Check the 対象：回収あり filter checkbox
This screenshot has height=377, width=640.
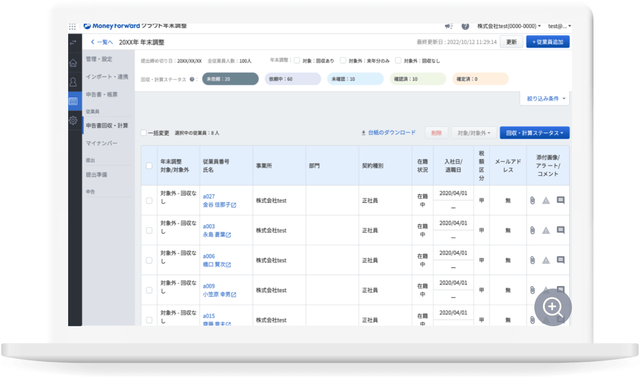click(297, 61)
